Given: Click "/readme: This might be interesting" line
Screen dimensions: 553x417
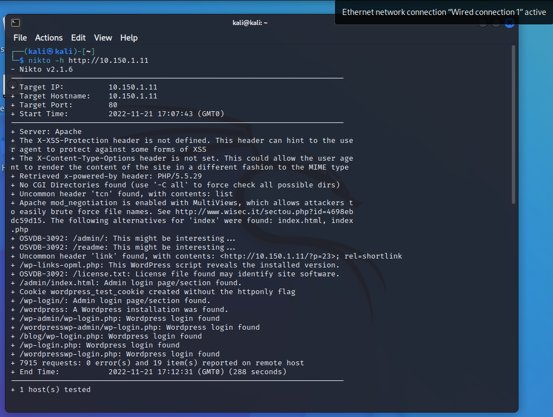Looking at the screenshot, I should click(123, 247).
